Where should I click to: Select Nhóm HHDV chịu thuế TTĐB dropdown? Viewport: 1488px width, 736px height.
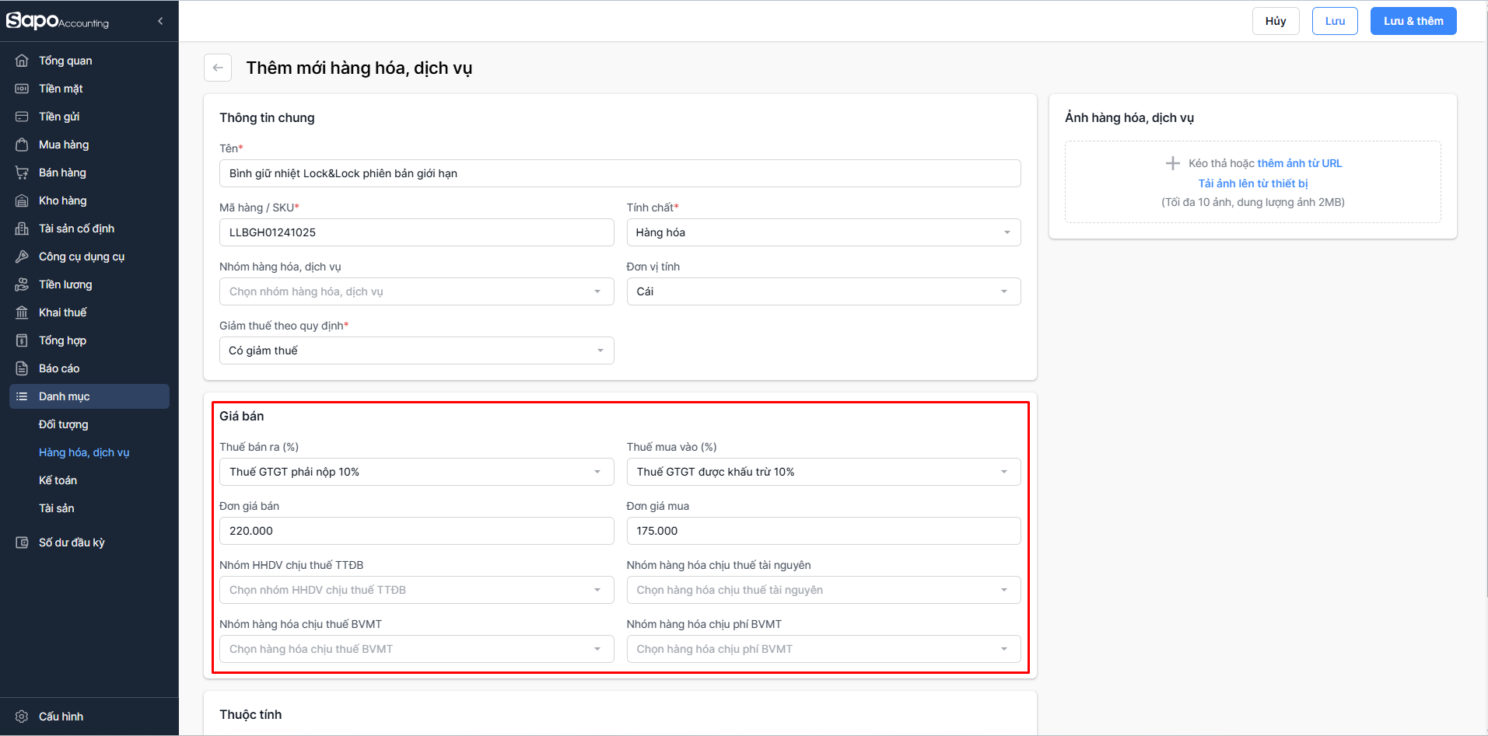coord(416,590)
